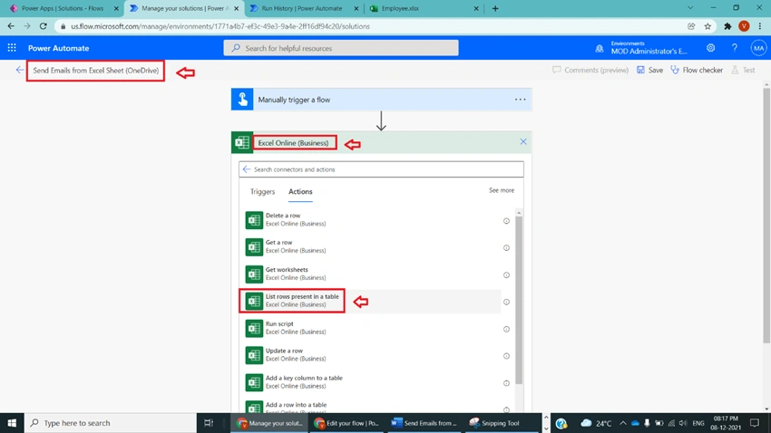Open the trigger's three-dots menu
The width and height of the screenshot is (771, 433).
[x=521, y=100]
